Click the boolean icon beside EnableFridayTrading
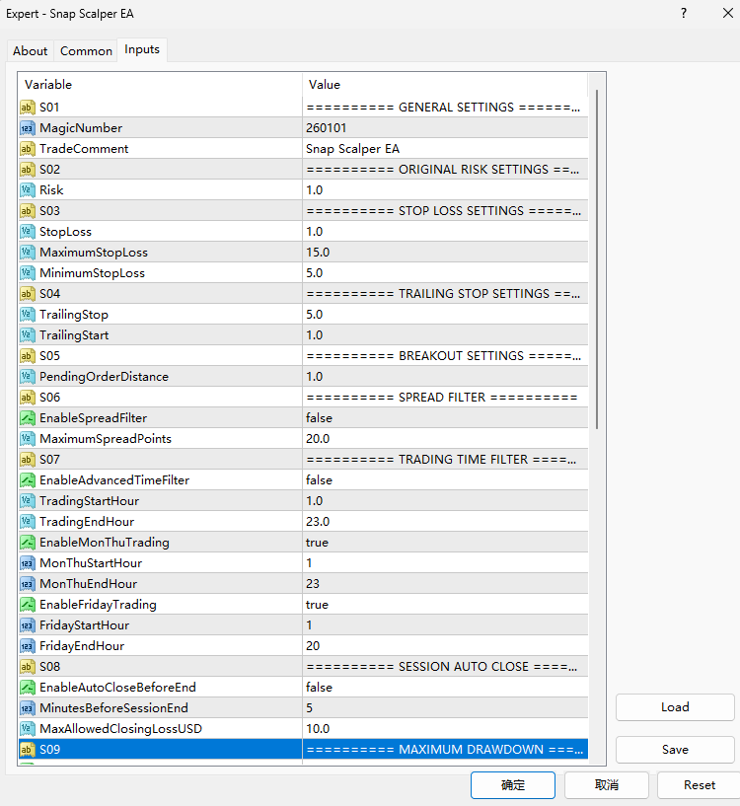The height and width of the screenshot is (806, 740). click(x=28, y=605)
